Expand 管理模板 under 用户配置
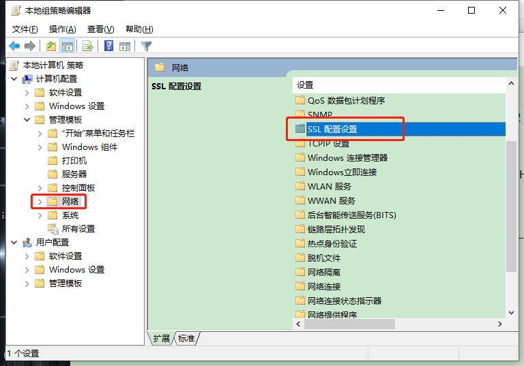The height and width of the screenshot is (366, 524). (x=27, y=284)
